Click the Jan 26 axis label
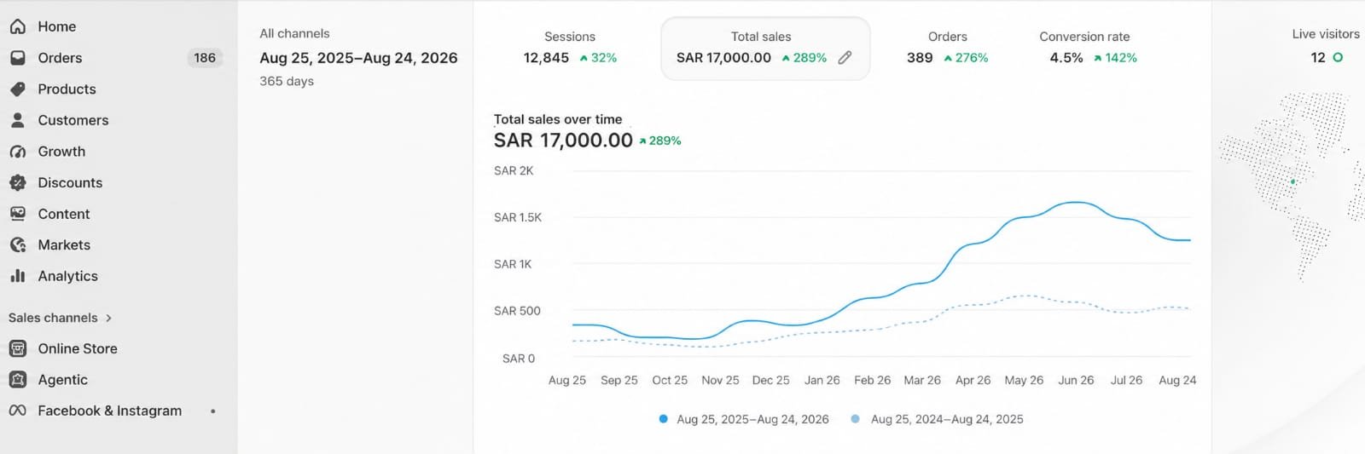 click(x=822, y=380)
